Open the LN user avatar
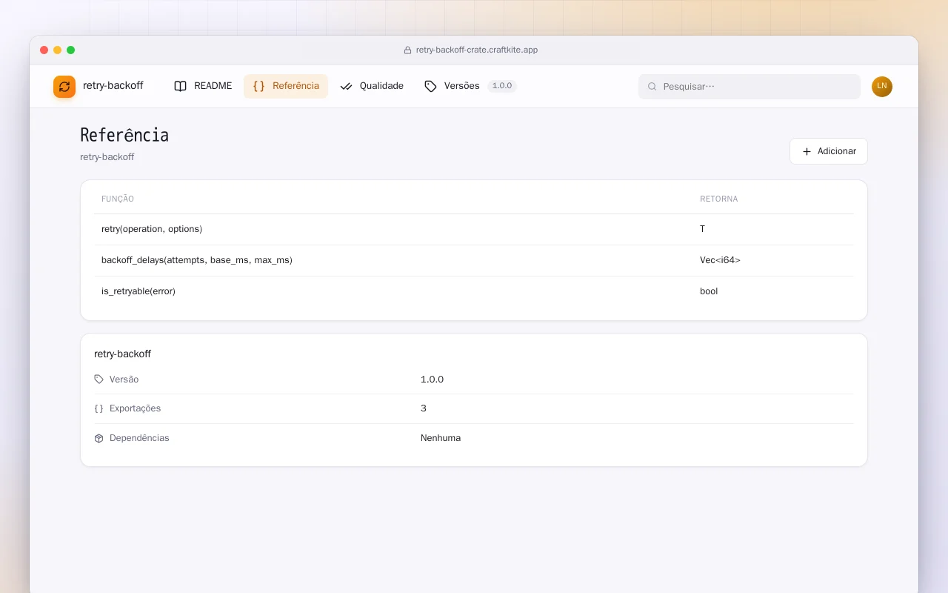948x593 pixels. point(882,87)
